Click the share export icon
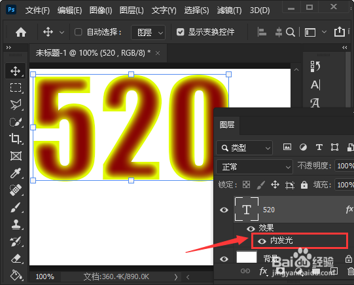 click(340, 31)
